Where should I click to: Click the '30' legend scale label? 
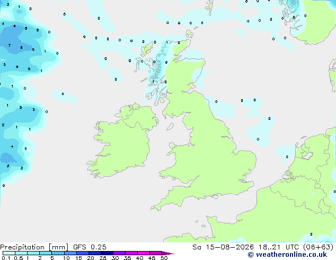115,258
